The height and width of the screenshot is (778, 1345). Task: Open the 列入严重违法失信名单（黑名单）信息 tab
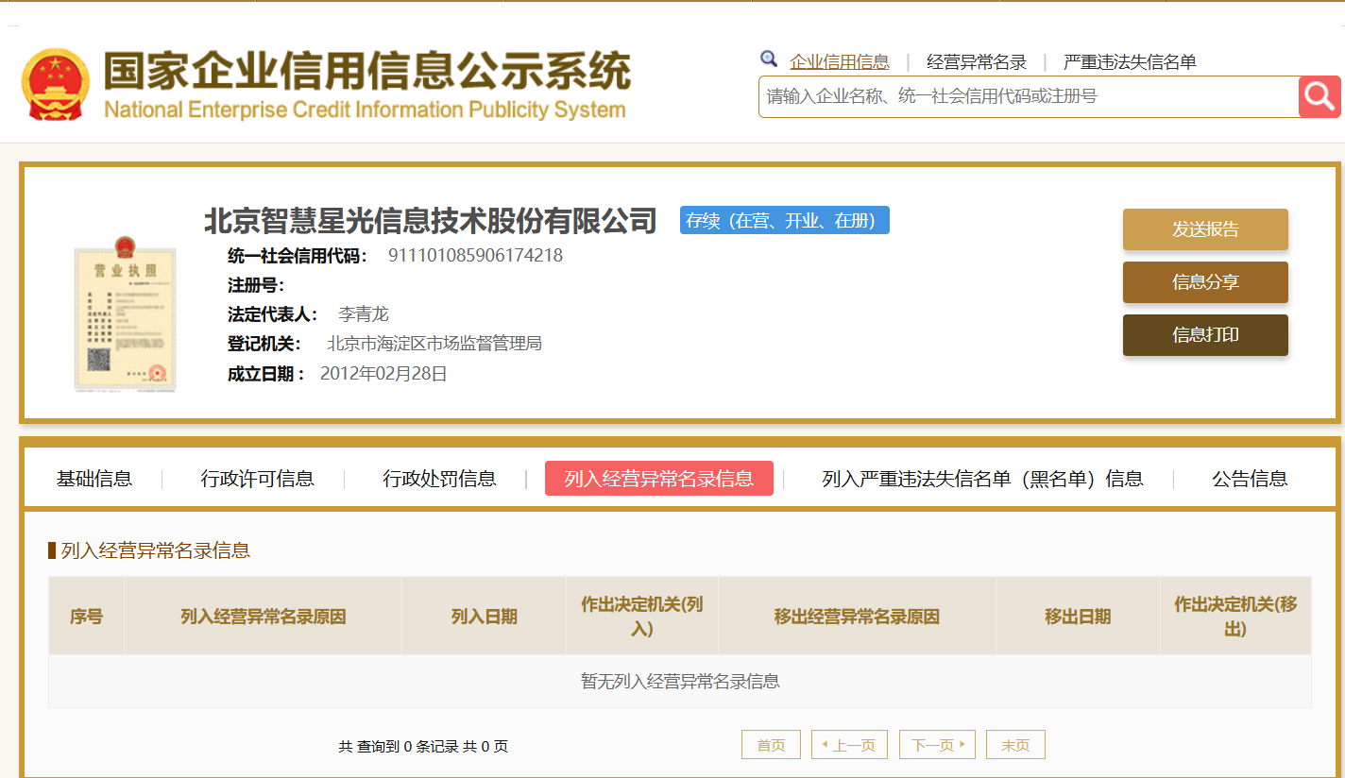click(x=982, y=479)
